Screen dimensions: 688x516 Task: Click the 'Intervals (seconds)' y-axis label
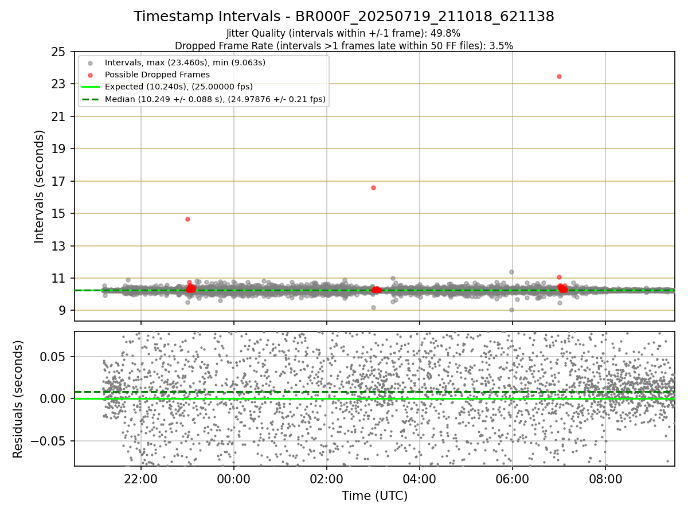[x=39, y=186]
